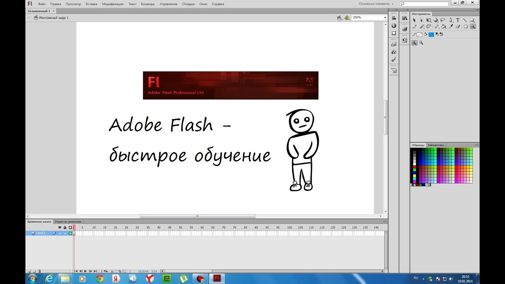This screenshot has height=284, width=505.
Task: Switch to the Библиотека tab
Action: click(436, 145)
